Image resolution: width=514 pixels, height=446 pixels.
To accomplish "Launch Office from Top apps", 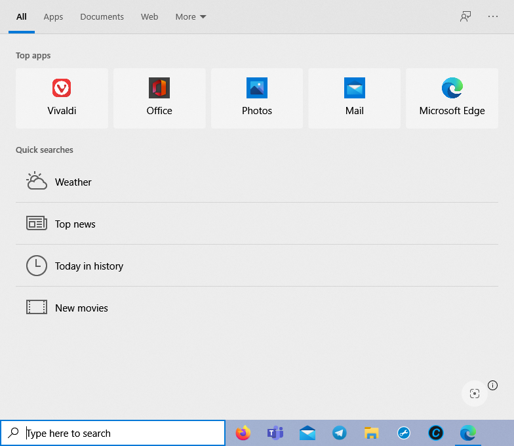I will pos(159,98).
